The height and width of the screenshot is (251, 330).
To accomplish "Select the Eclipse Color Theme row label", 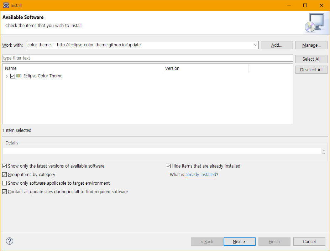I will 43,76.
